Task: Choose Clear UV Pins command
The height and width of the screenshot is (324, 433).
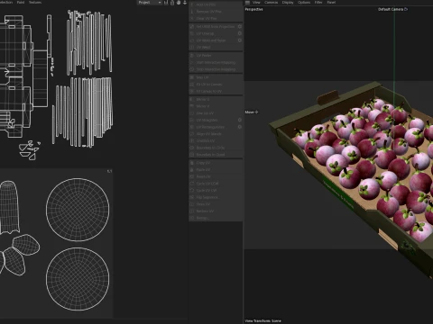Action: [x=216, y=18]
